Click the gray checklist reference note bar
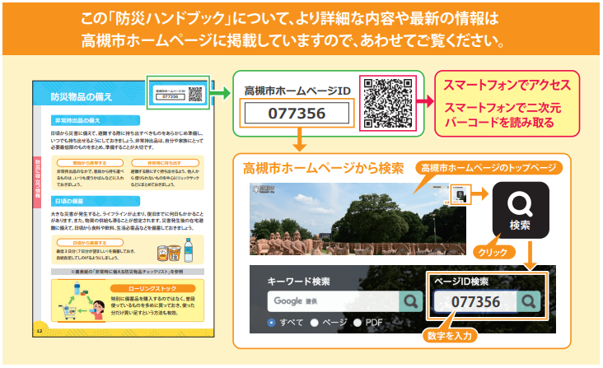This screenshot has width=603, height=368. click(x=128, y=272)
